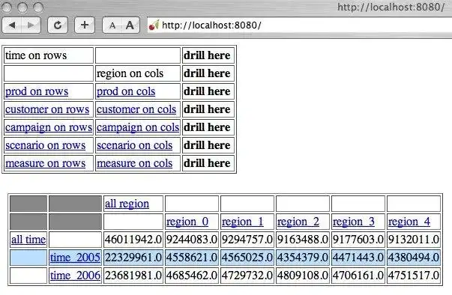This screenshot has width=452, height=295.
Task: Click 'drill here' in the customer row
Action: pyautogui.click(x=207, y=109)
